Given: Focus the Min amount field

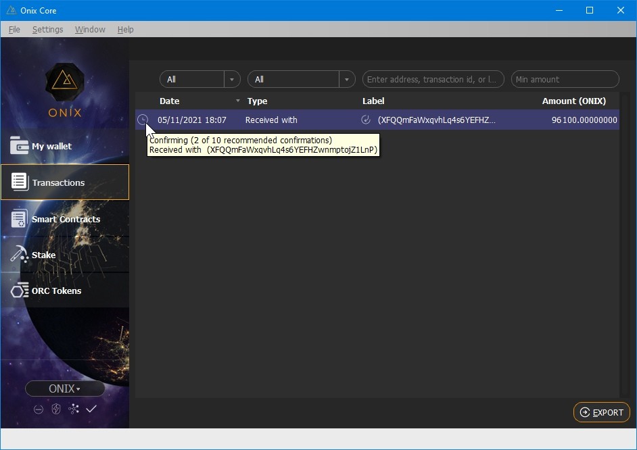Looking at the screenshot, I should pos(565,79).
